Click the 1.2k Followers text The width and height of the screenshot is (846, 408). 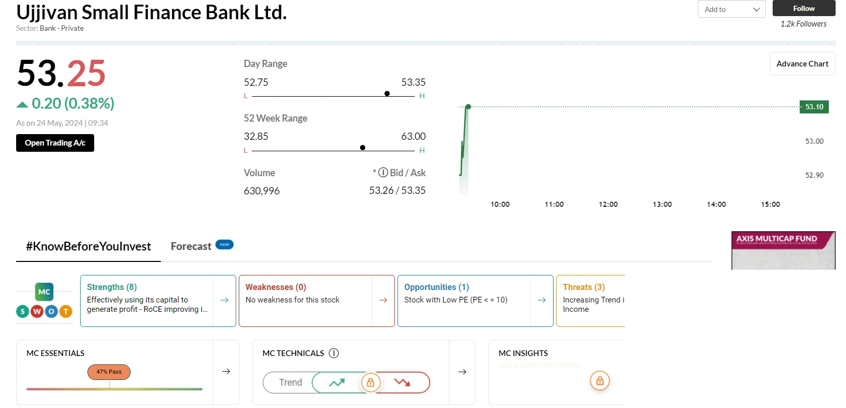click(x=803, y=24)
